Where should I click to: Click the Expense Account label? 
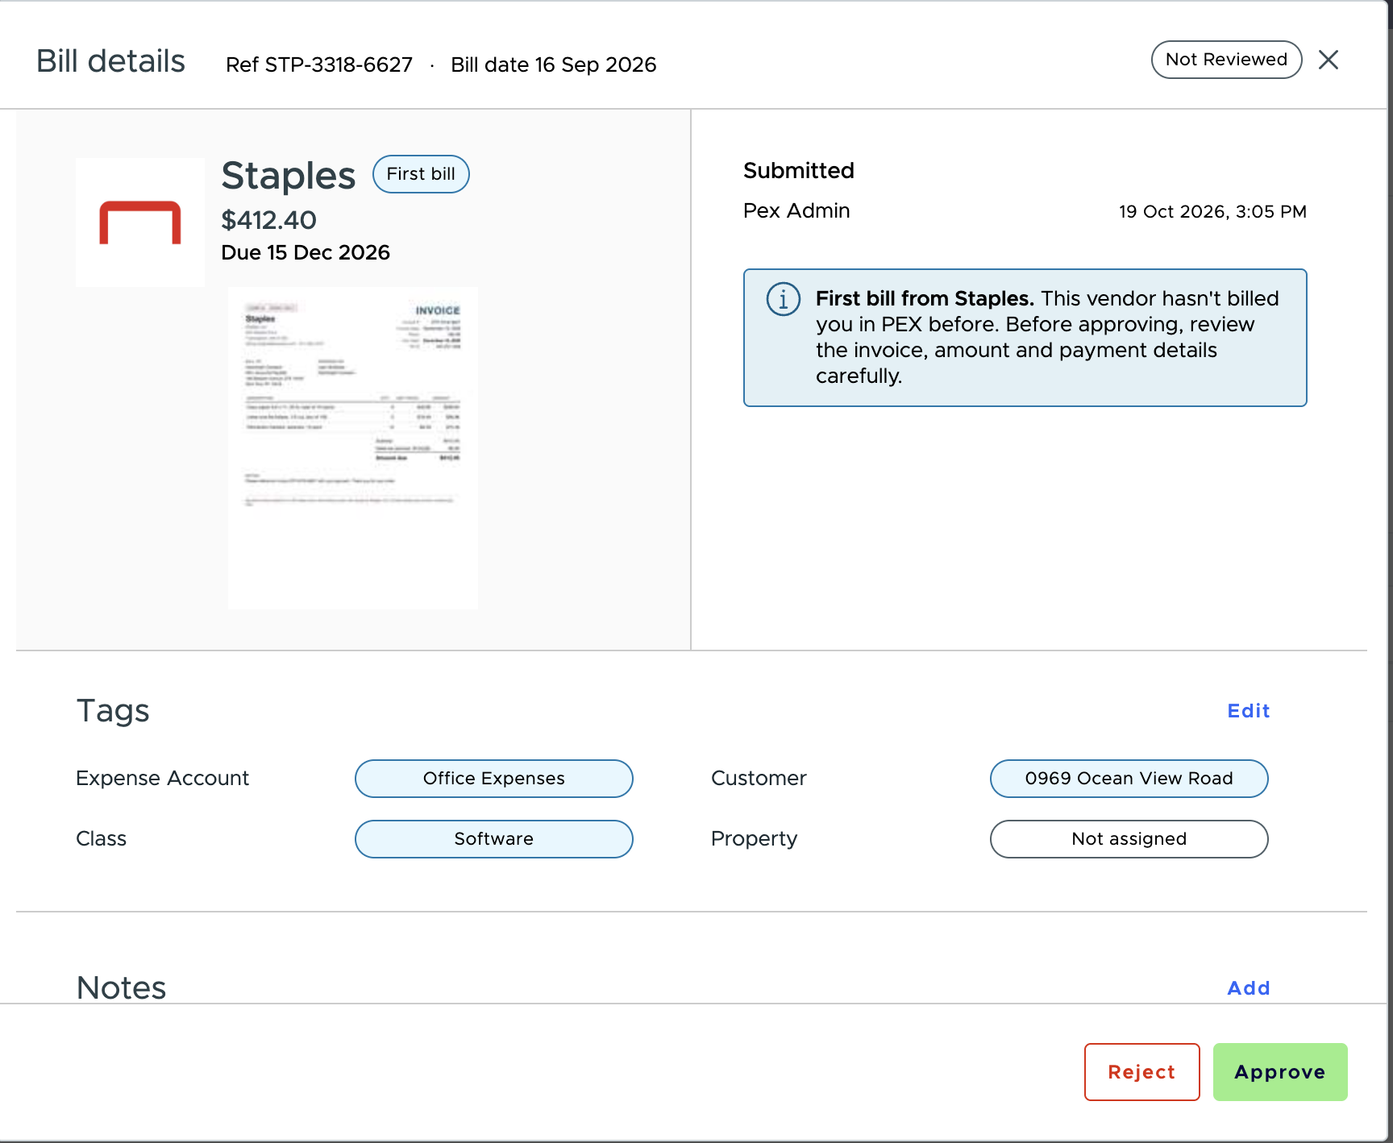(163, 779)
